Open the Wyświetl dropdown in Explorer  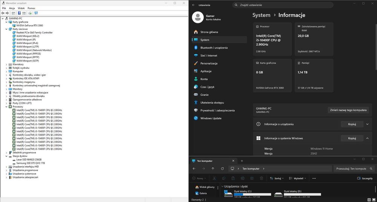click(x=297, y=178)
